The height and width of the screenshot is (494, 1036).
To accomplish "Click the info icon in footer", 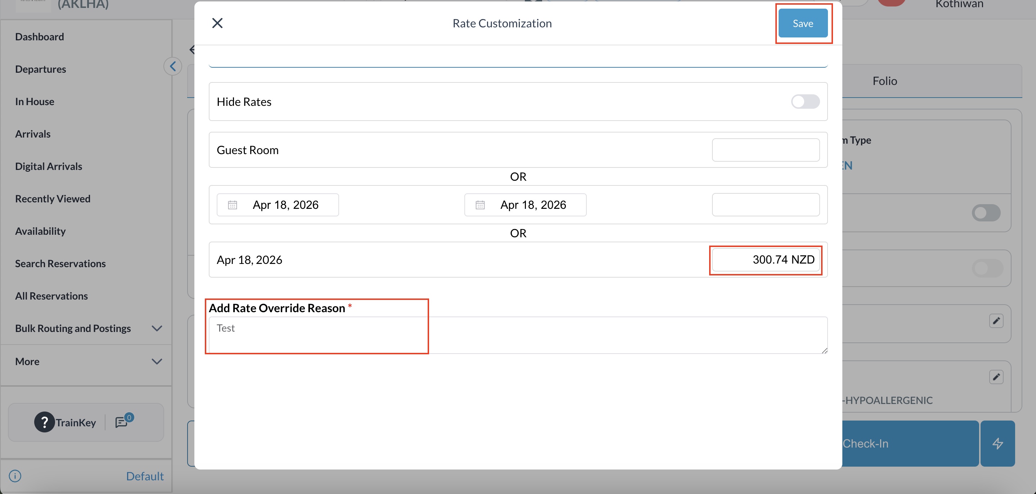I will 15,476.
